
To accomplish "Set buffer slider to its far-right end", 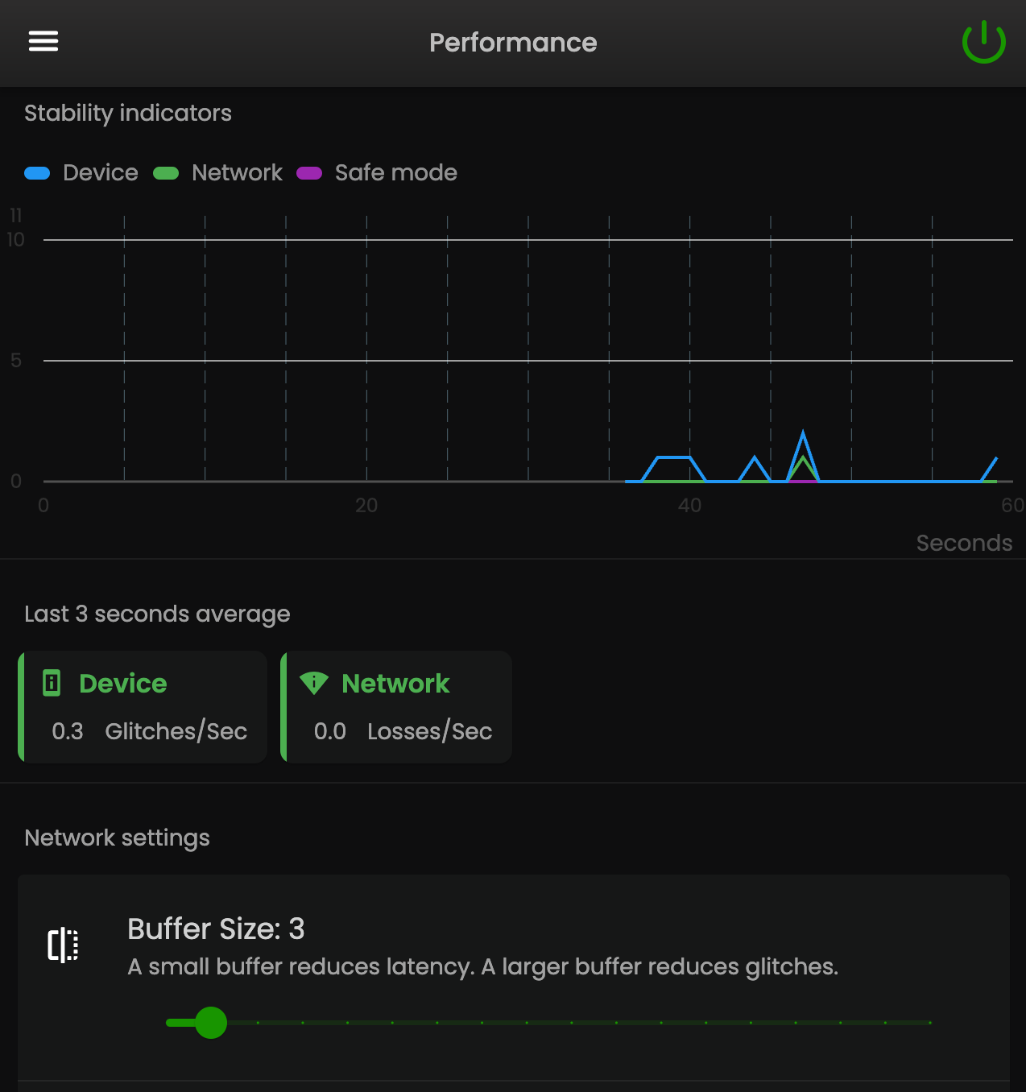I will tap(929, 1023).
